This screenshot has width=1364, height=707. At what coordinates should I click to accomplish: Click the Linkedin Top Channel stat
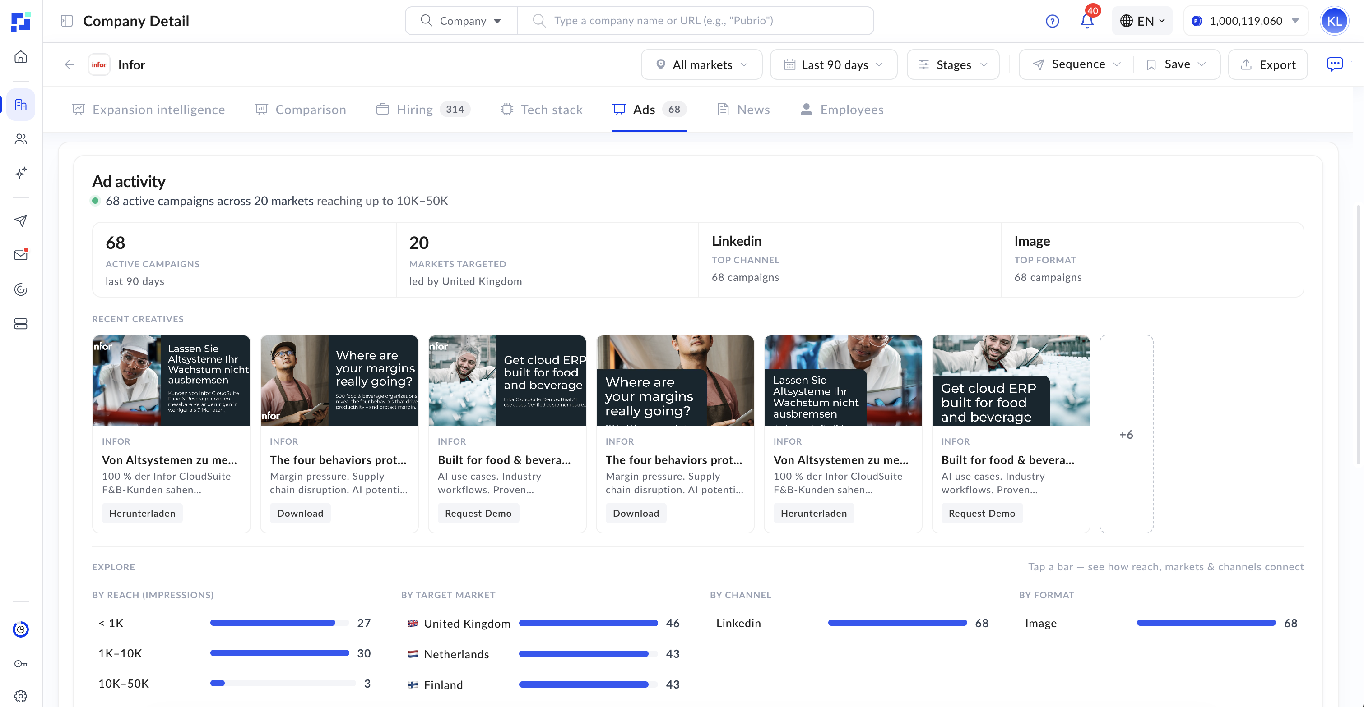pyautogui.click(x=850, y=260)
